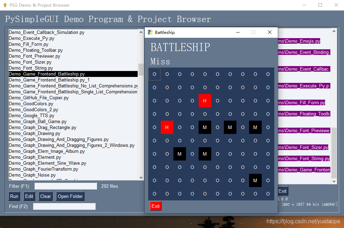The image size is (344, 228).
Task: Select Demo_Graph_FourierTransform.py entry
Action: (x=73, y=169)
